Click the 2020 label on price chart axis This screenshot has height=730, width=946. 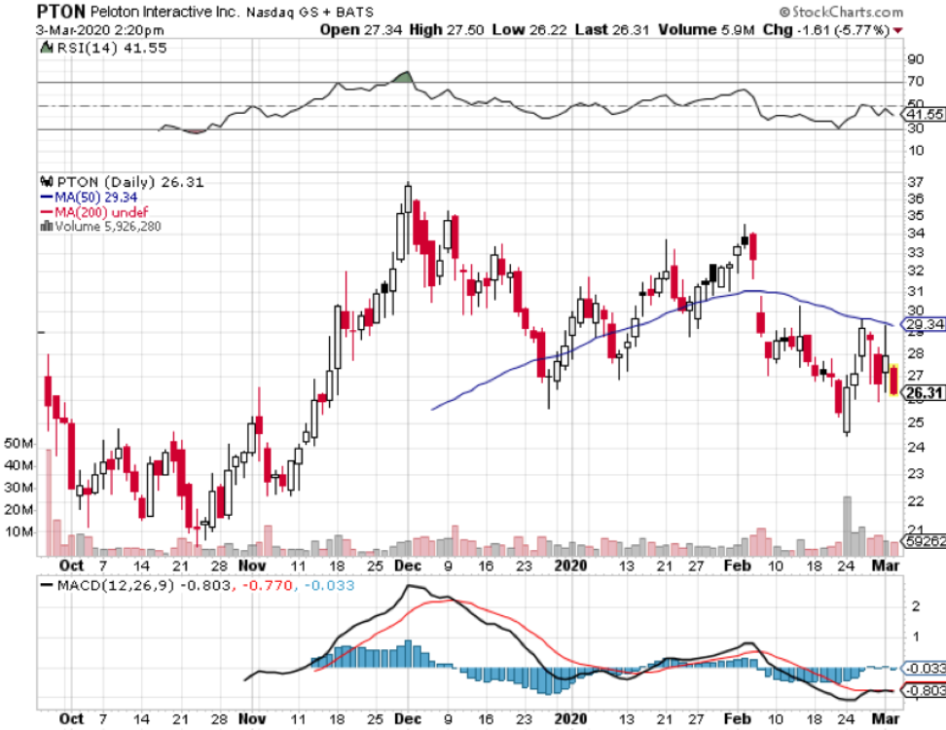[570, 566]
